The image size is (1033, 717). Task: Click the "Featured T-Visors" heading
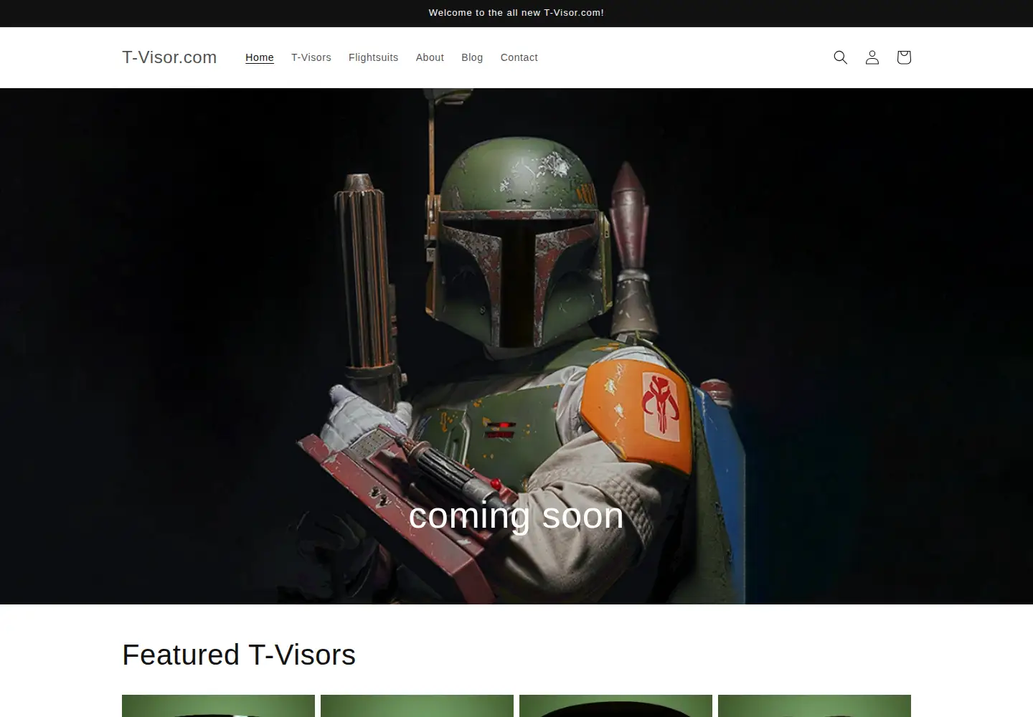click(x=239, y=655)
